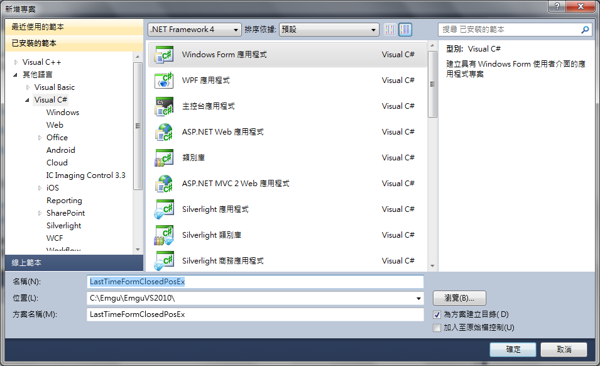Expand the Visual Basic tree node
This screenshot has height=366, width=600.
coord(28,87)
